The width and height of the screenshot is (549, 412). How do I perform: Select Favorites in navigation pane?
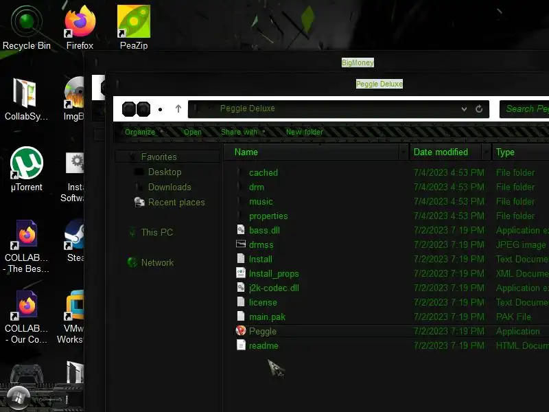pyautogui.click(x=159, y=157)
